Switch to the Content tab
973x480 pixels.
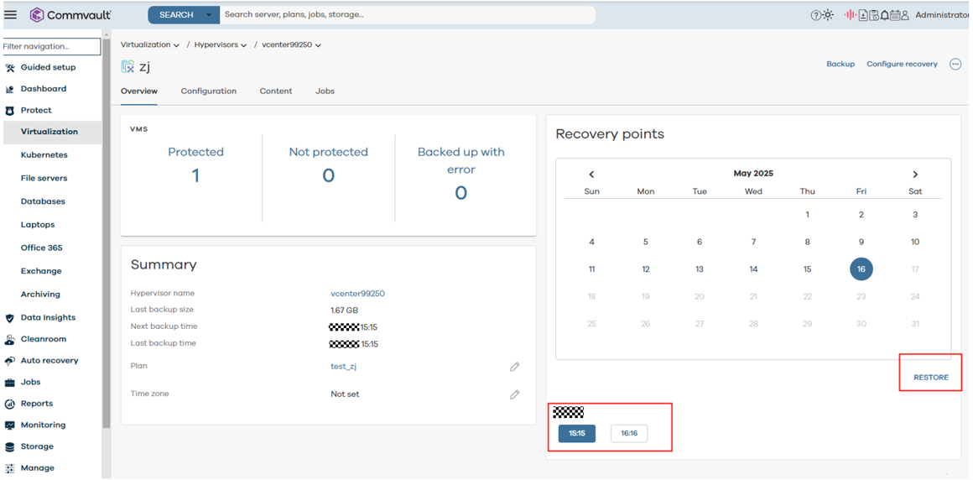tap(276, 91)
